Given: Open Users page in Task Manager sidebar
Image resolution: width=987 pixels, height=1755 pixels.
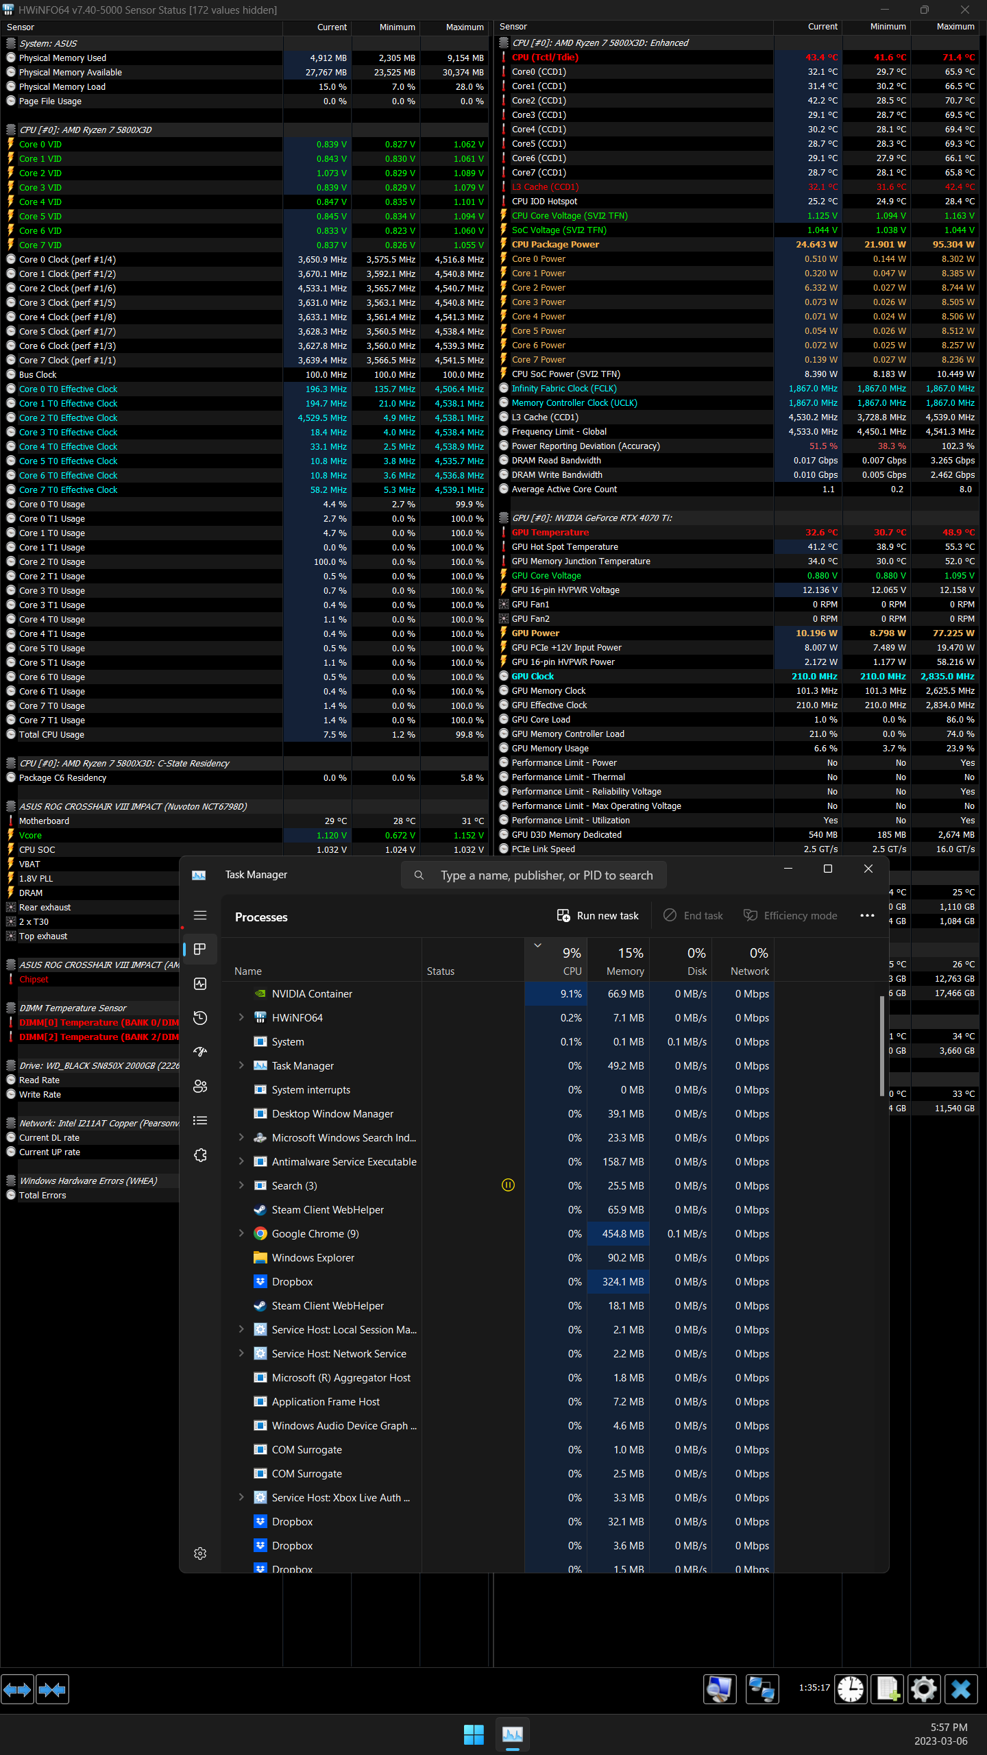Looking at the screenshot, I should 200,1087.
